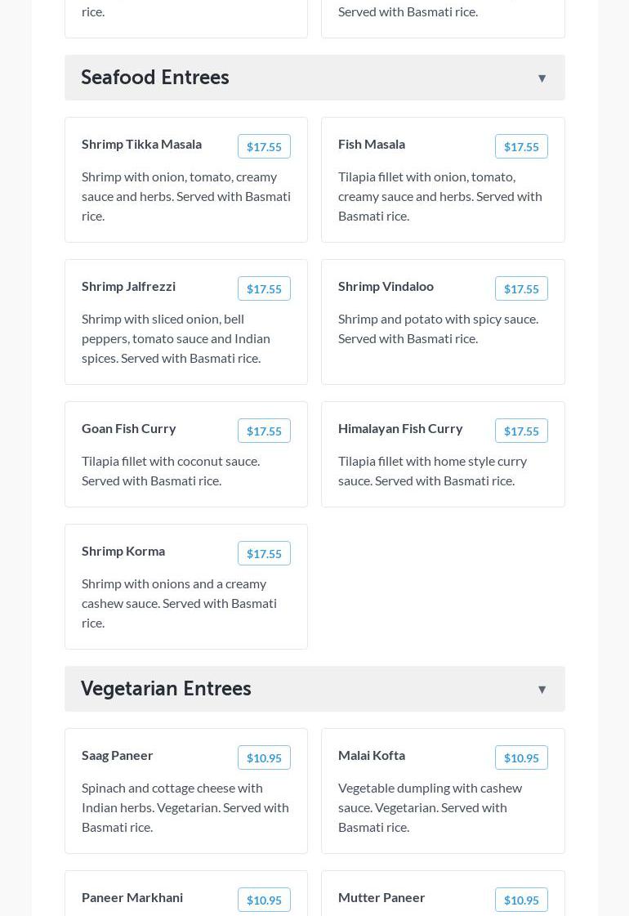
Task: Select the Saag Paneer item title
Action: click(118, 755)
